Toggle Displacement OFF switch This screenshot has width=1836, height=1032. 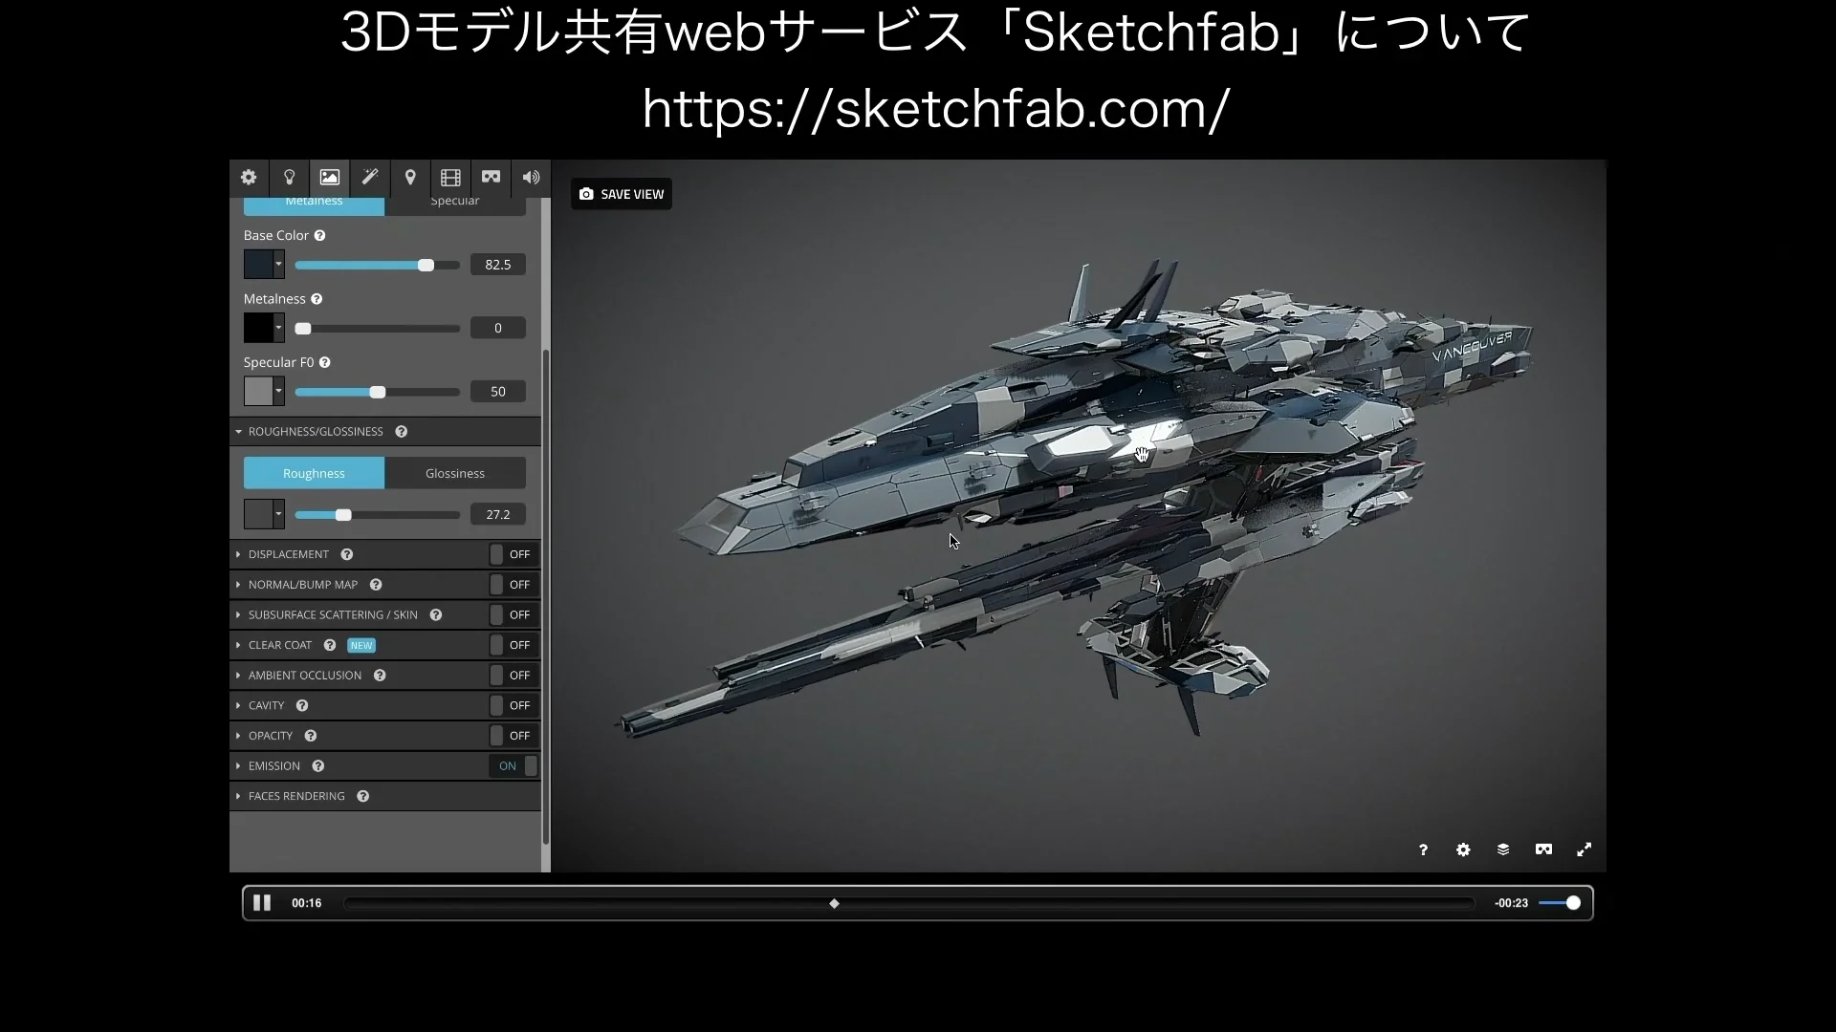514,554
